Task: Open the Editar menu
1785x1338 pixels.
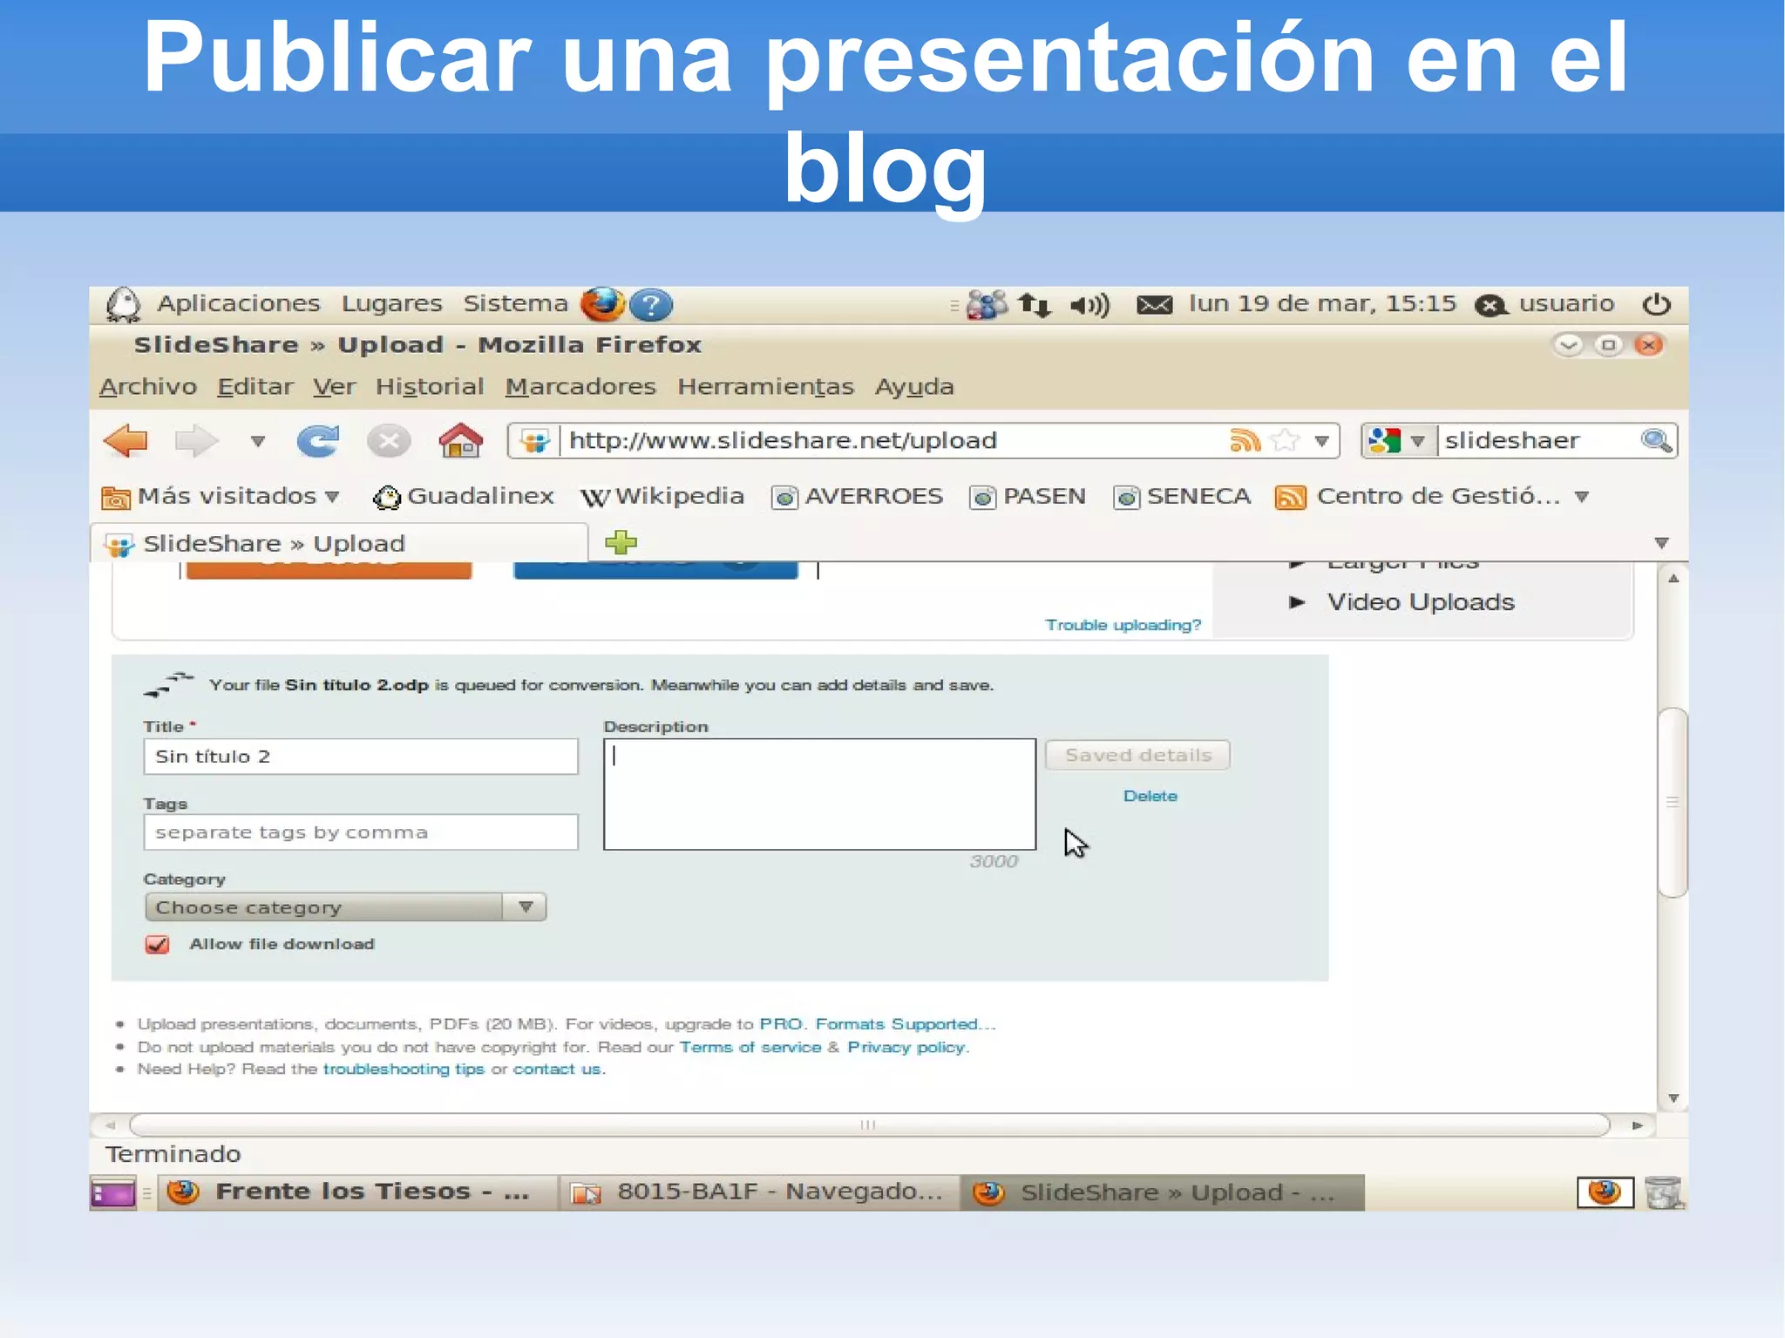Action: click(255, 386)
